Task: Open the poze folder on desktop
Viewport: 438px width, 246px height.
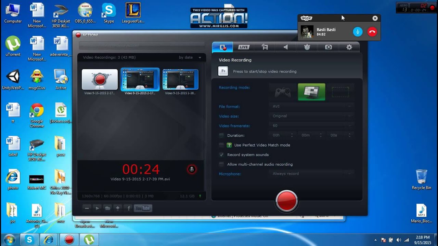Action: (x=61, y=146)
